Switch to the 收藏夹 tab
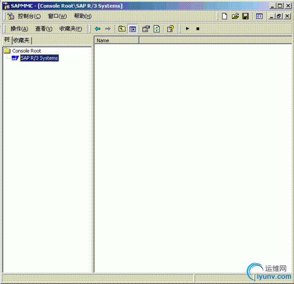The height and width of the screenshot is (284, 294). [21, 40]
